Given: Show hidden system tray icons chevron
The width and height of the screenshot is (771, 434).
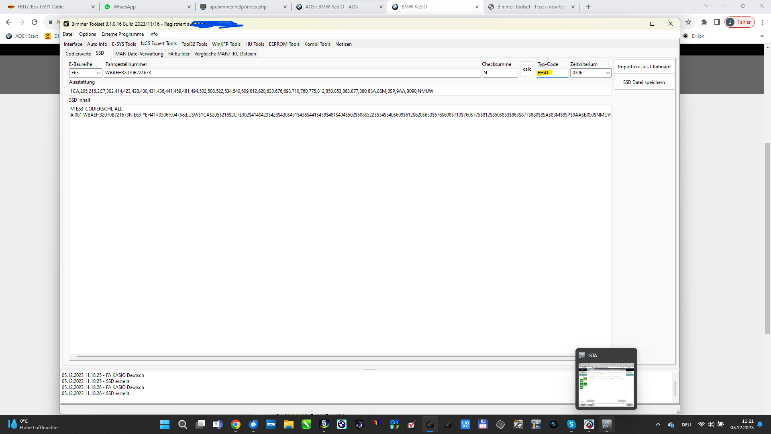Looking at the screenshot, I should 658,424.
